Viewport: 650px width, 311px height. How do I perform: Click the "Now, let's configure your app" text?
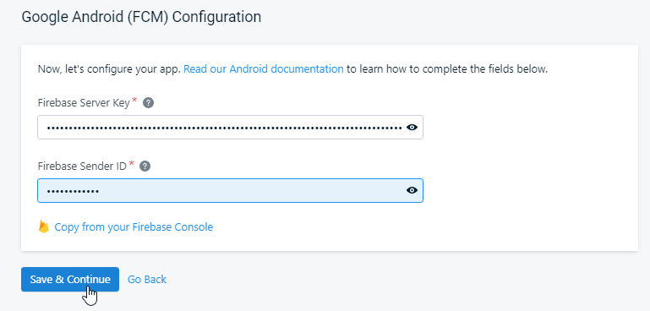pos(109,68)
